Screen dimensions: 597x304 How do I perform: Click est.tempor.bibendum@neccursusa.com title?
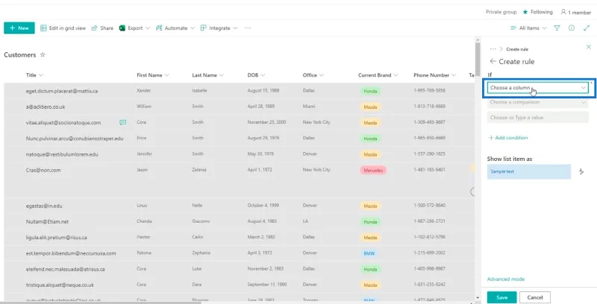[x=71, y=253]
